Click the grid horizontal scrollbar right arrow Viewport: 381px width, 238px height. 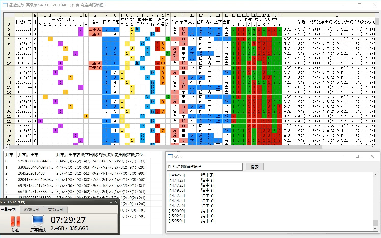[x=372, y=147]
